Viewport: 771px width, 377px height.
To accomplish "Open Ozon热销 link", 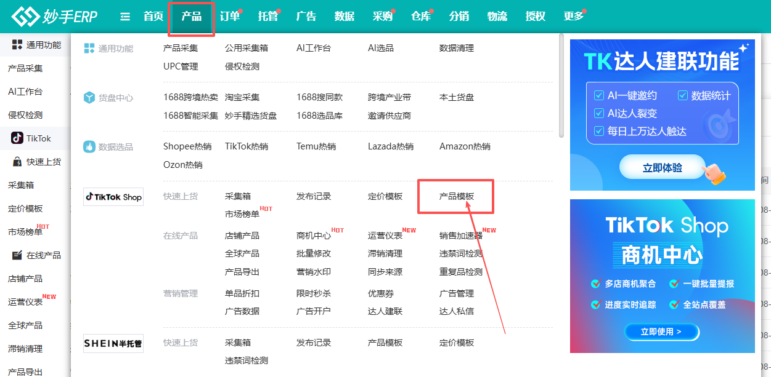I will (x=183, y=165).
